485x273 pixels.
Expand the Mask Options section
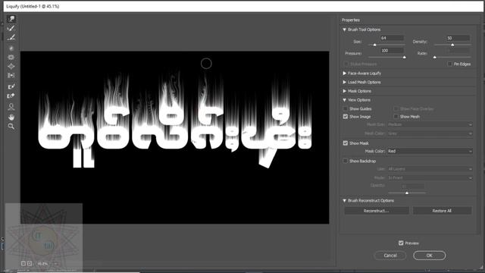pyautogui.click(x=344, y=91)
